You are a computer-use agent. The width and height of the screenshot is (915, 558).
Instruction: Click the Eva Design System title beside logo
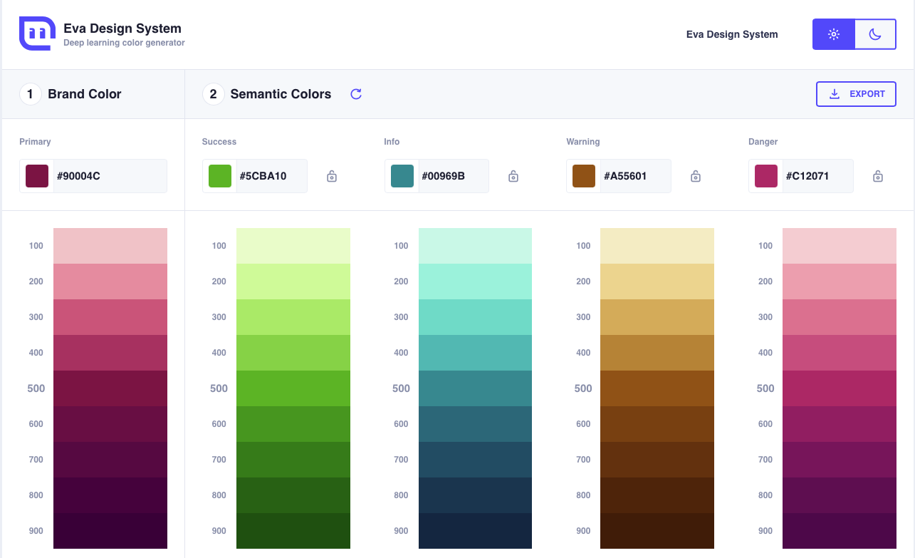coord(122,29)
